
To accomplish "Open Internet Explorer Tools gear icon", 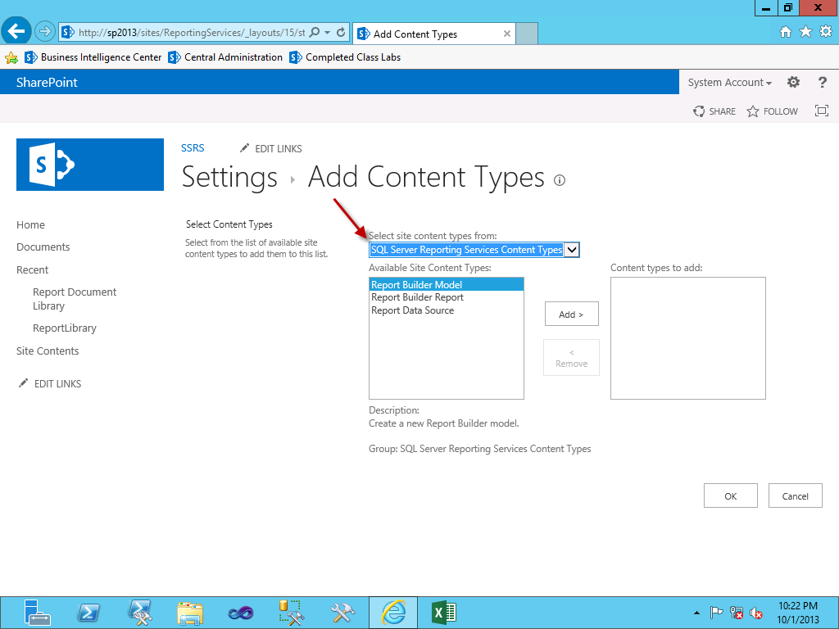I will coord(826,32).
